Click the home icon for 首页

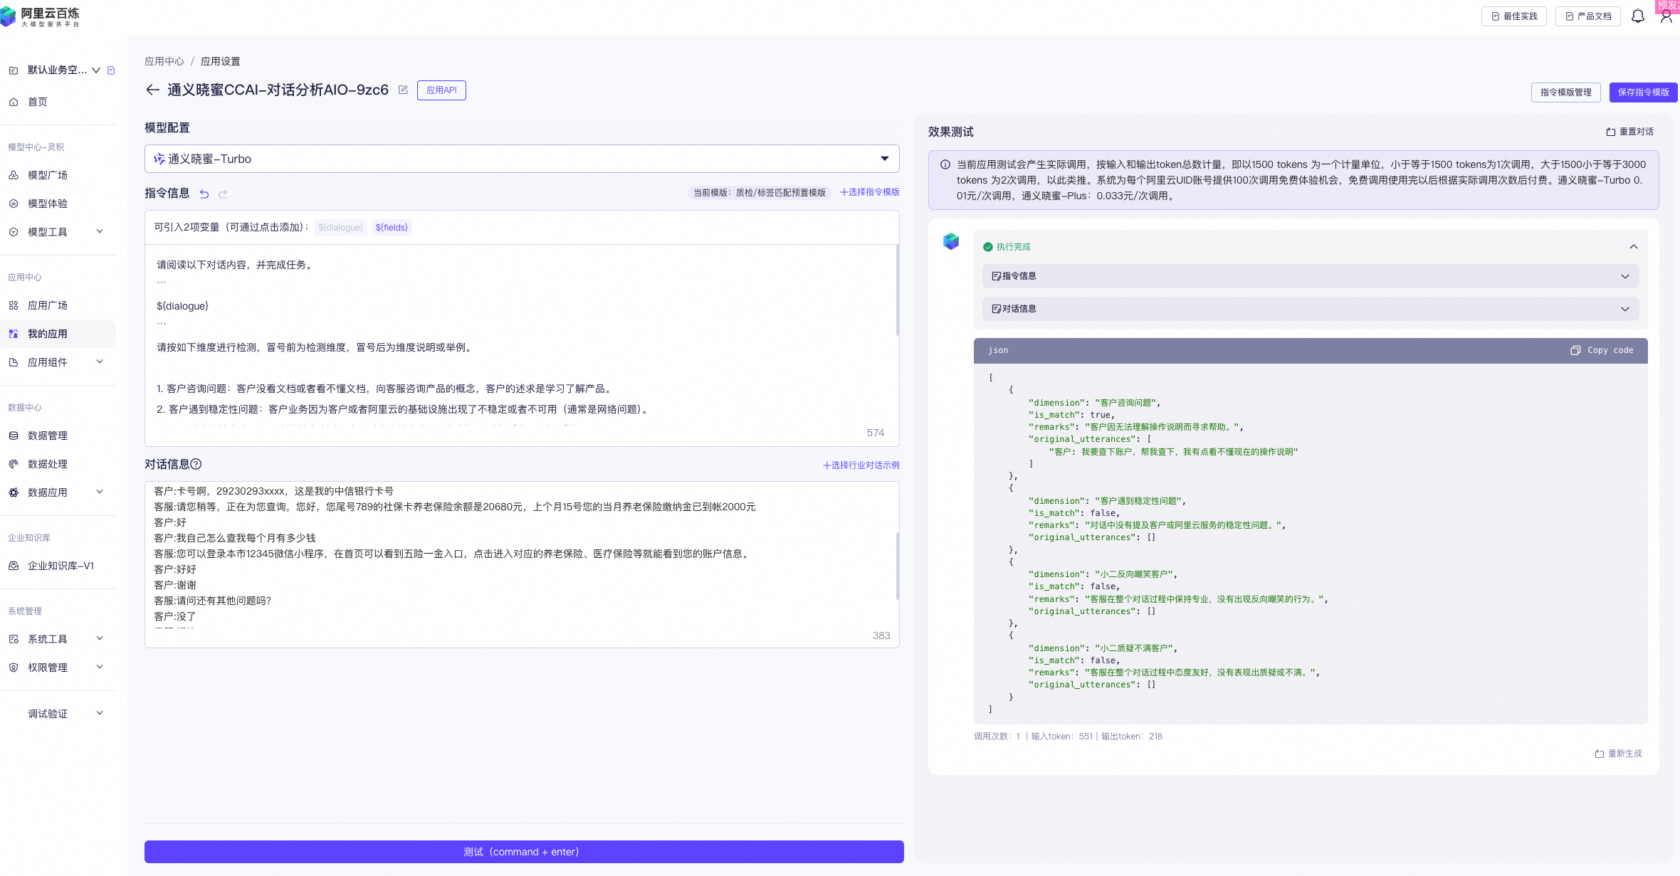click(14, 102)
